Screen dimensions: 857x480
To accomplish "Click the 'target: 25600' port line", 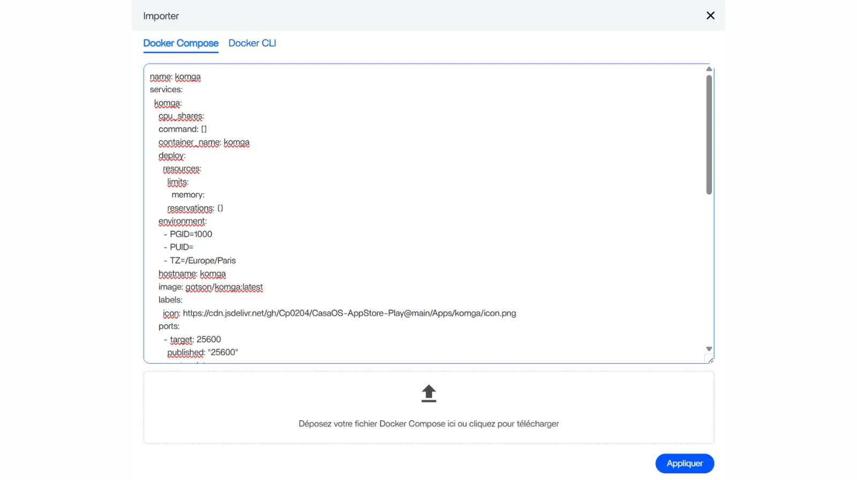I will pos(195,340).
